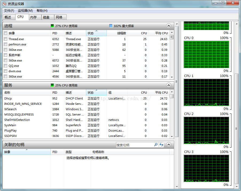Click the 系统中断 process name
The image size is (241, 191).
(14, 55)
